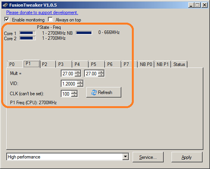Decrease CLK value with down arrow
Viewport: 210px width, 169px height.
click(x=74, y=95)
